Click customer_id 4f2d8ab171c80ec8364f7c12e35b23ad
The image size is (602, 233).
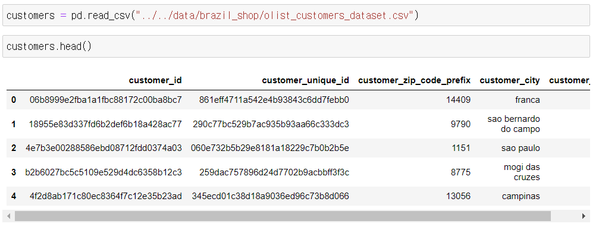[x=105, y=196]
